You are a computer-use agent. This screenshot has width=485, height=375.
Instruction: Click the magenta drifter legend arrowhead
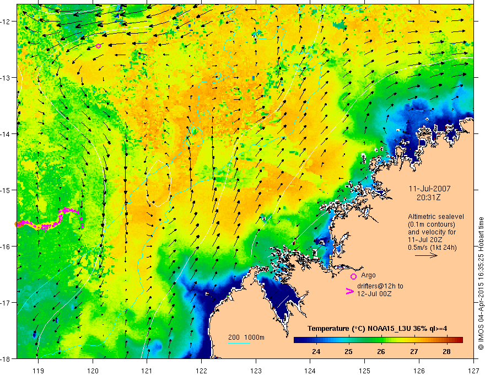pyautogui.click(x=350, y=291)
